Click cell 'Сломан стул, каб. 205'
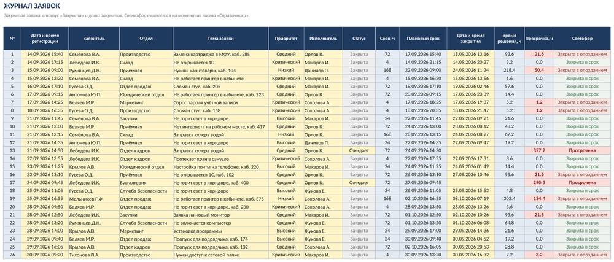 click(220, 87)
